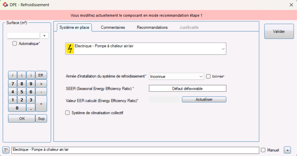The width and height of the screenshot is (297, 156).
Task: Click the Surface value input field
Action: (23, 36)
